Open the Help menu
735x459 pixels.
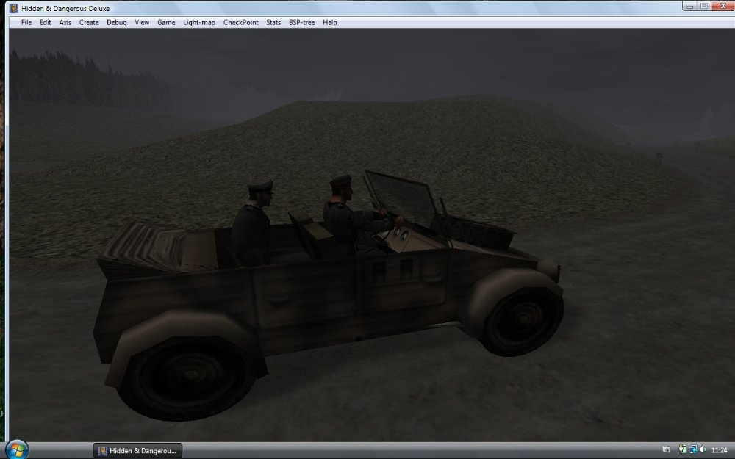(x=329, y=22)
